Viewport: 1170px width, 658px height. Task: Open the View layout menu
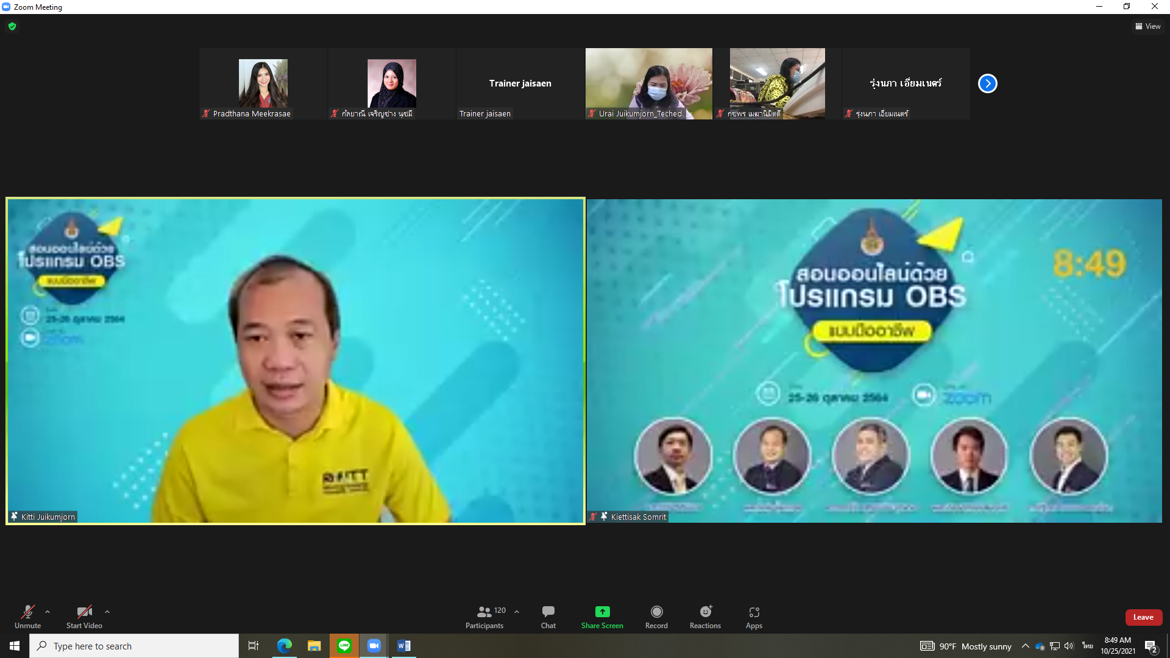point(1148,26)
